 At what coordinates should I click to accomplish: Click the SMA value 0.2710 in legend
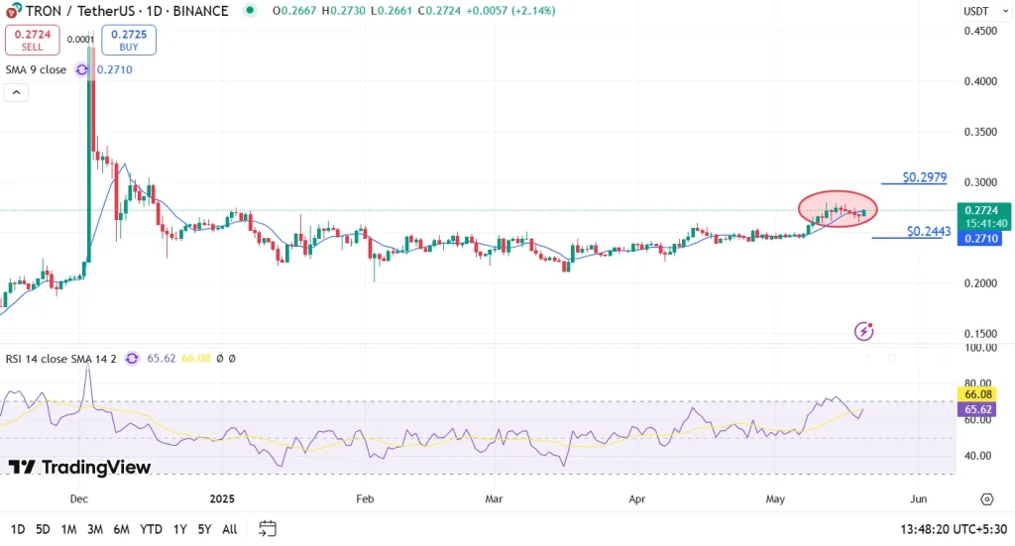[115, 70]
